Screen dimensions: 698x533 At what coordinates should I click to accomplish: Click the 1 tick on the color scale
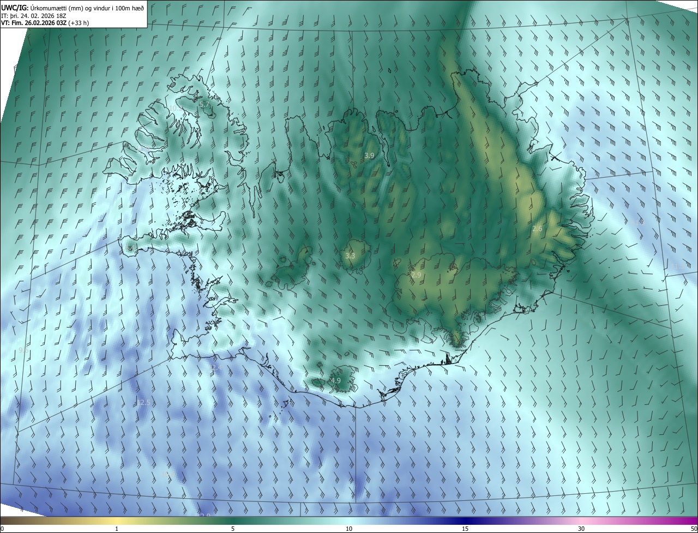[x=117, y=529]
